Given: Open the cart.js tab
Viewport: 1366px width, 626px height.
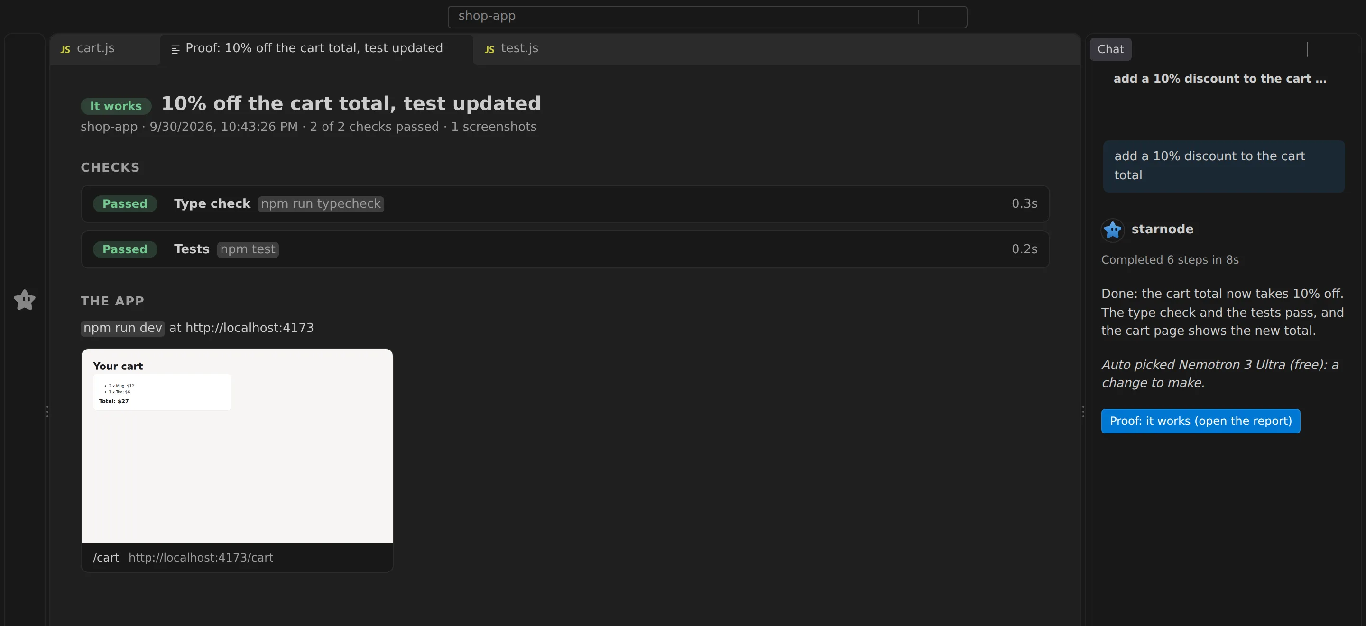Looking at the screenshot, I should (105, 49).
